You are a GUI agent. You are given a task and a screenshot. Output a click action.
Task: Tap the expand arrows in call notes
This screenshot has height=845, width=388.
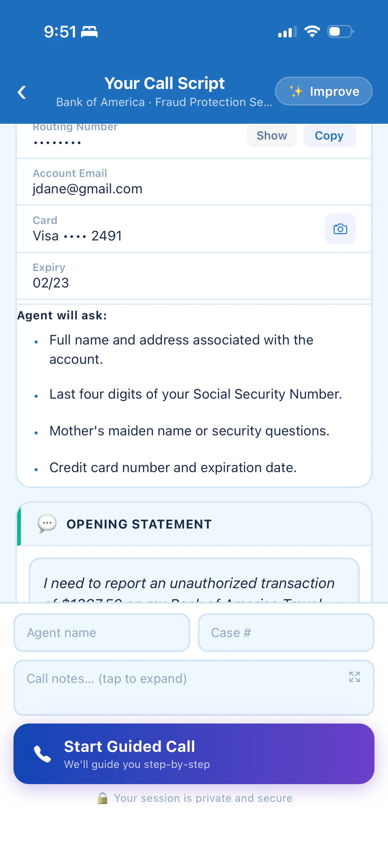coord(354,677)
